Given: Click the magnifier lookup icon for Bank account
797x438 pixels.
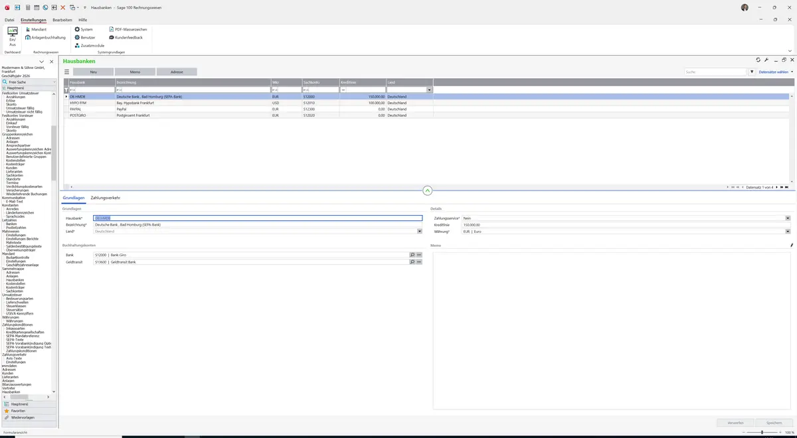Looking at the screenshot, I should coord(412,255).
